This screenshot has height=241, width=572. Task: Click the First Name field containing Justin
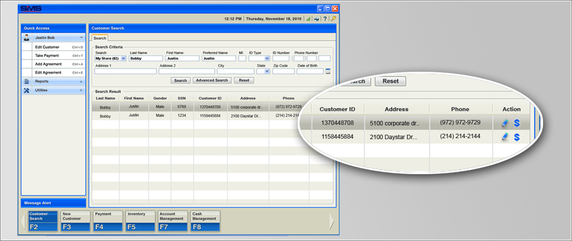point(183,58)
